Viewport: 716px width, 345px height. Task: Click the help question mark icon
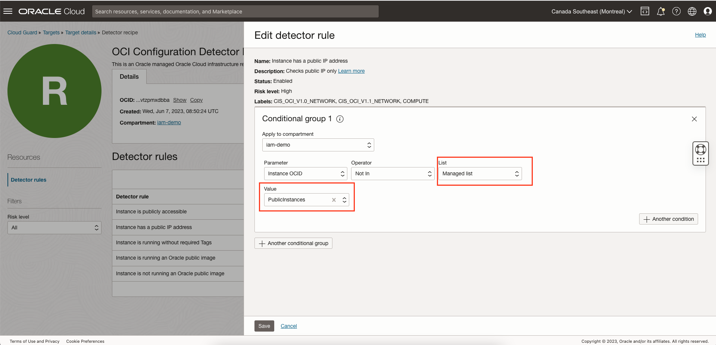tap(676, 11)
